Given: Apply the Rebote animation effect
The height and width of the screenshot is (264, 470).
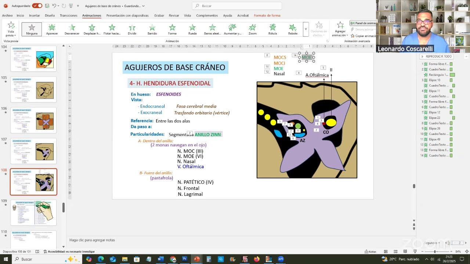Looking at the screenshot, I should (x=293, y=29).
